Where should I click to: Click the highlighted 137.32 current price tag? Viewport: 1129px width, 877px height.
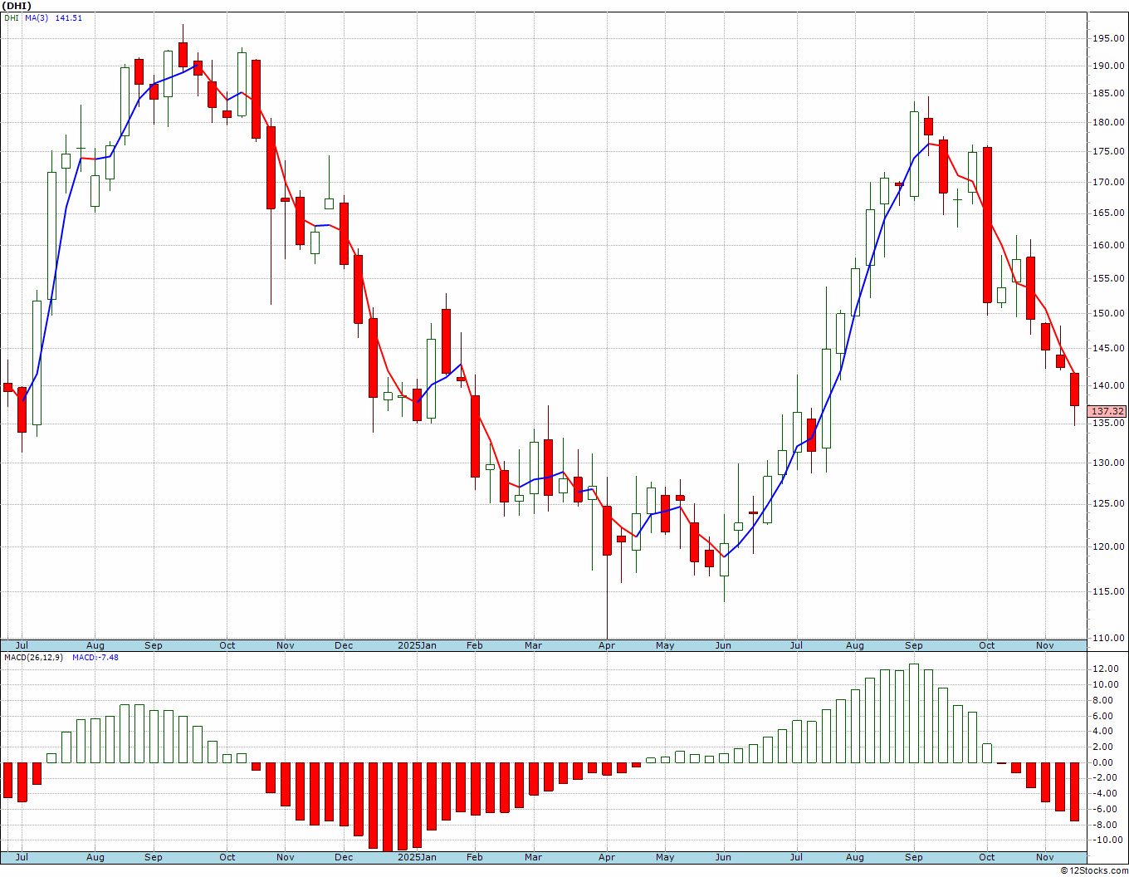(1107, 411)
